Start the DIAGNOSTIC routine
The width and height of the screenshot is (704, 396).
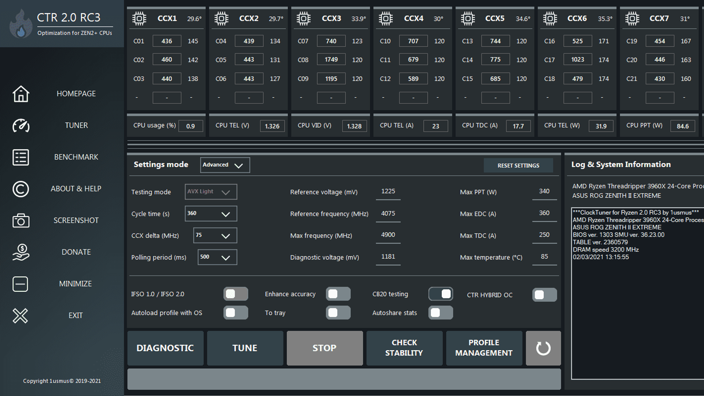pyautogui.click(x=165, y=348)
